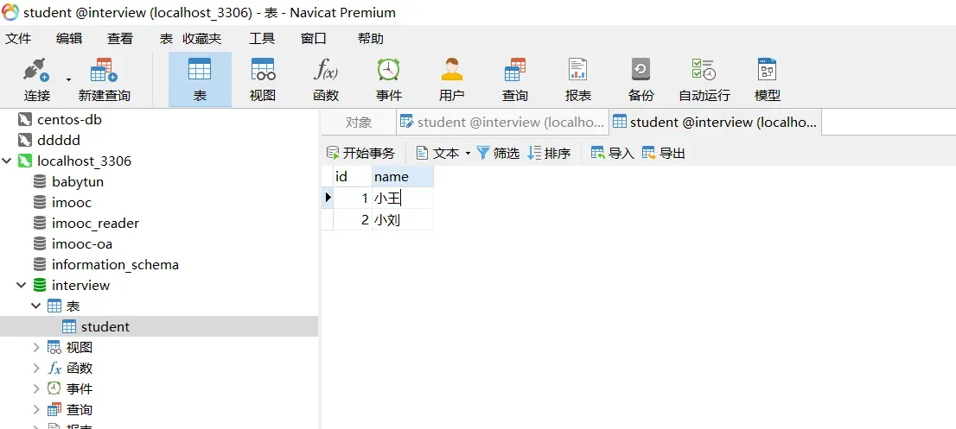Screen dimensions: 956x429
Task: Click the cell containing 小刘
Action: [403, 219]
